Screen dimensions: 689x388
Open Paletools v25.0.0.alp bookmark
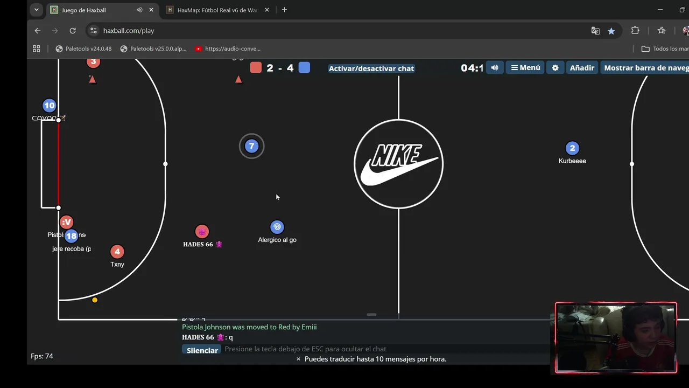(x=153, y=48)
